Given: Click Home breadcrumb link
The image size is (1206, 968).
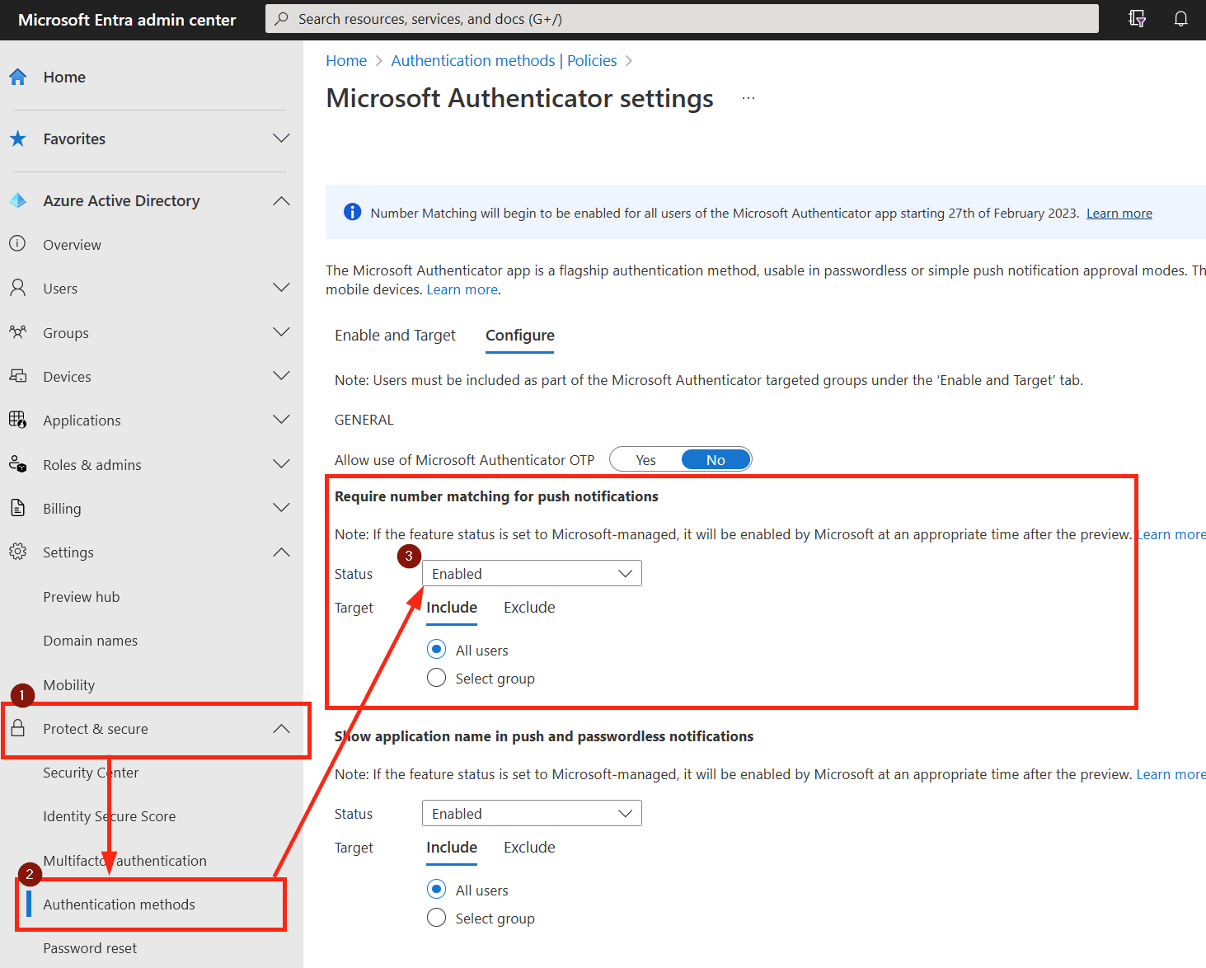Looking at the screenshot, I should point(346,60).
